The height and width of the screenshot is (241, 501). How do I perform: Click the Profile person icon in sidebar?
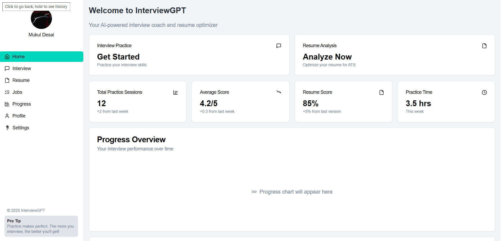[7, 116]
